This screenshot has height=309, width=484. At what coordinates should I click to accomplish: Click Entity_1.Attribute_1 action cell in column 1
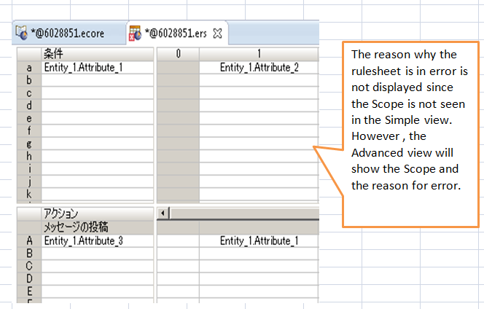click(x=259, y=240)
